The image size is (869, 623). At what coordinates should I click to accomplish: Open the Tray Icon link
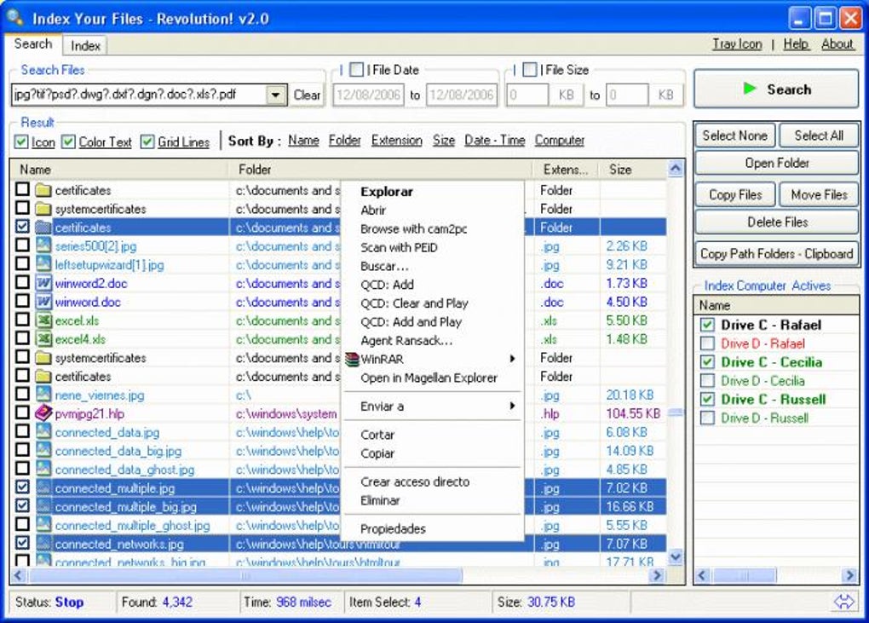737,43
